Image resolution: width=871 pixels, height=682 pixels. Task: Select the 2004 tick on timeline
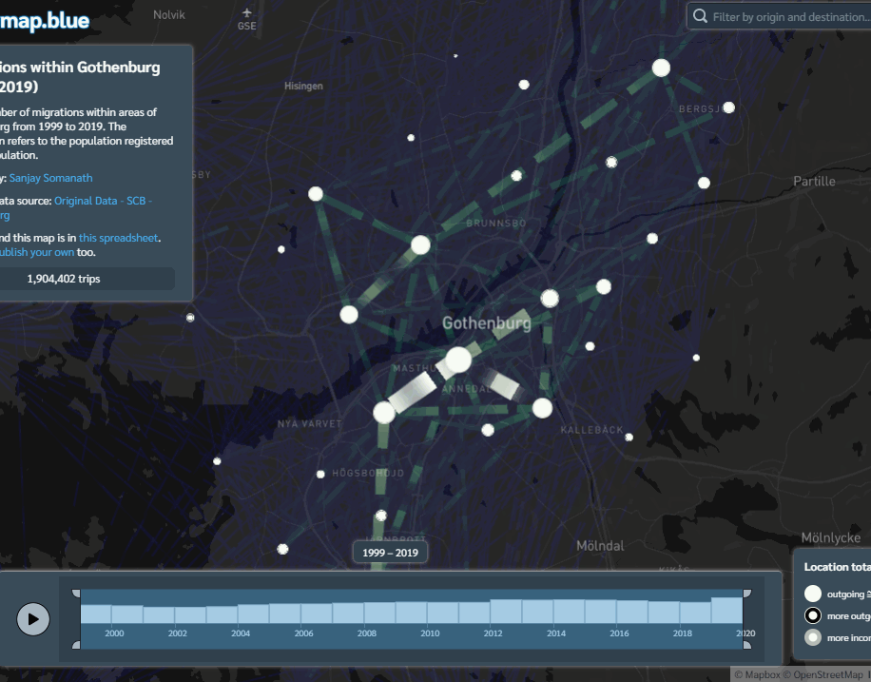[x=241, y=633]
